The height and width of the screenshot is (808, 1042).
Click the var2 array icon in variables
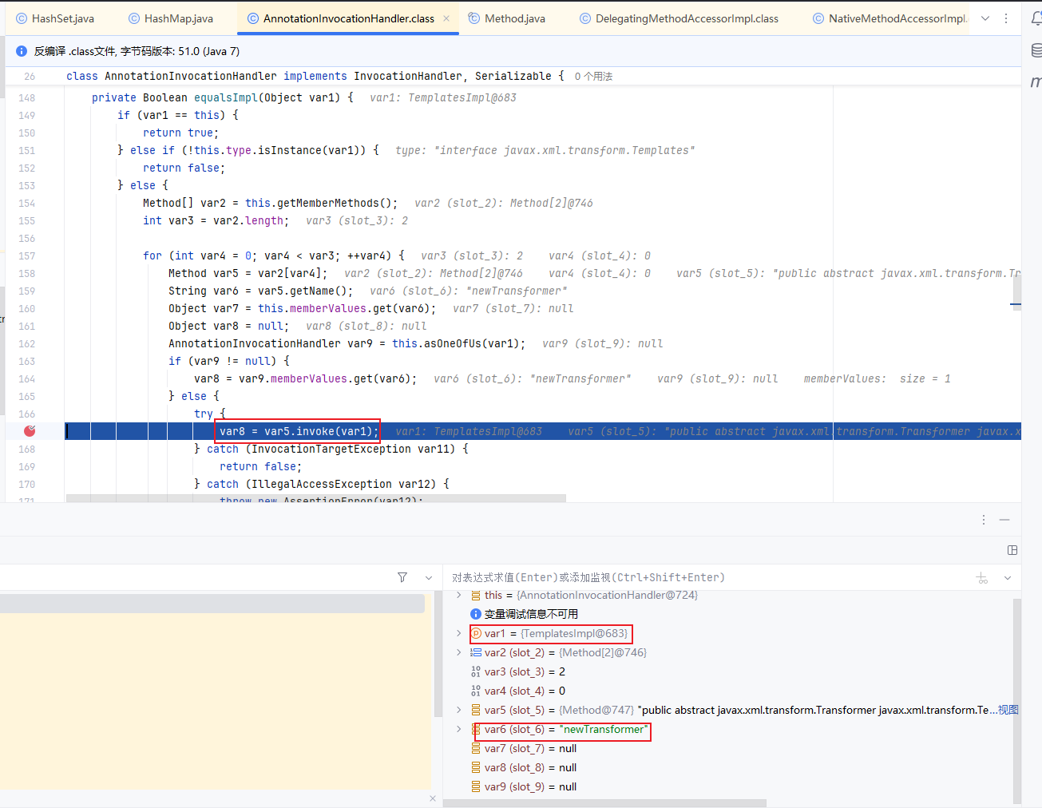(x=476, y=652)
